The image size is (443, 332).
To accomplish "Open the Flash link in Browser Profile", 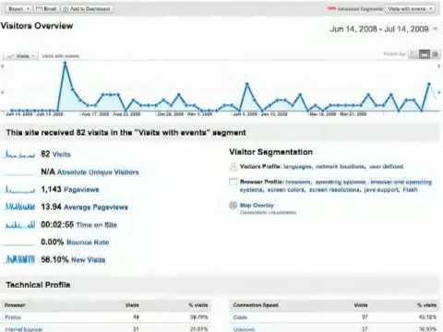I will (411, 190).
